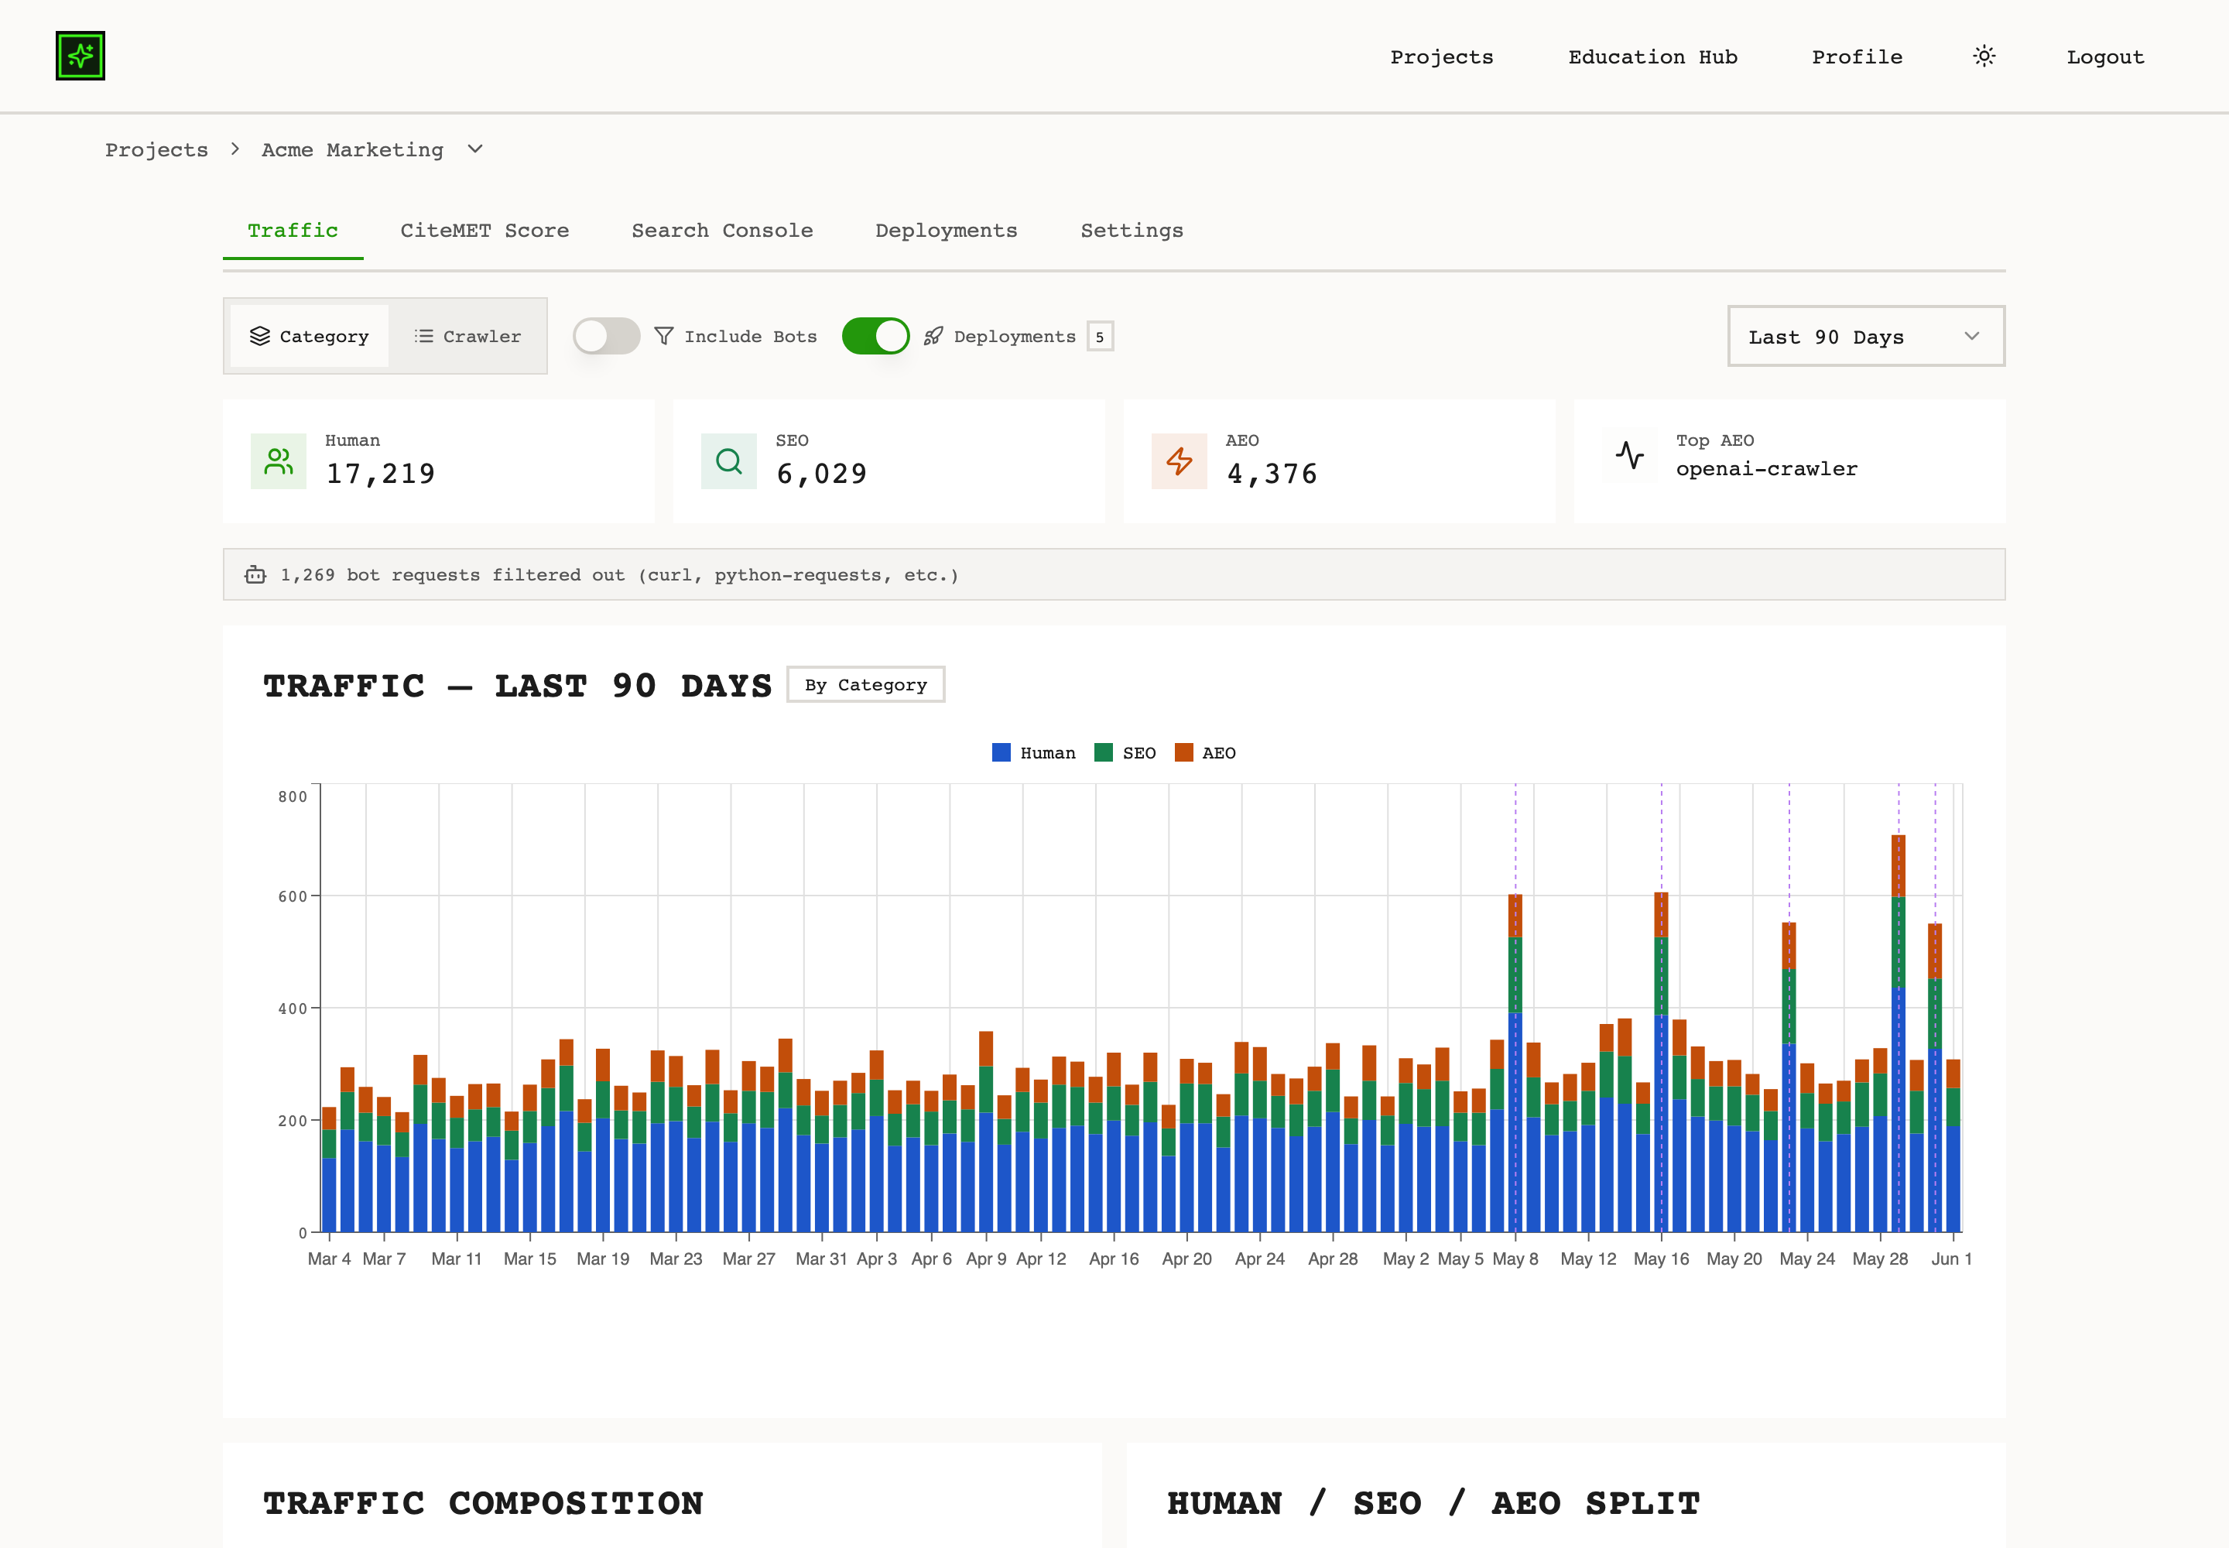2229x1548 pixels.
Task: Click the AEO 4,376 stat card
Action: (x=1340, y=461)
